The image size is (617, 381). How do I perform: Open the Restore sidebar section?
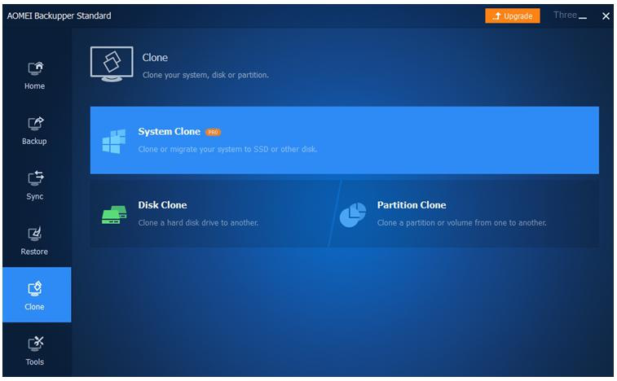[35, 241]
